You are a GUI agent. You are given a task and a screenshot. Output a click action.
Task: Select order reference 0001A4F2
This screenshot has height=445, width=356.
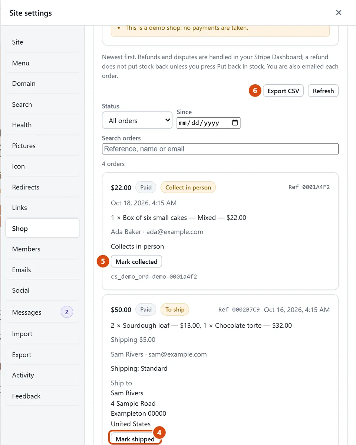309,187
